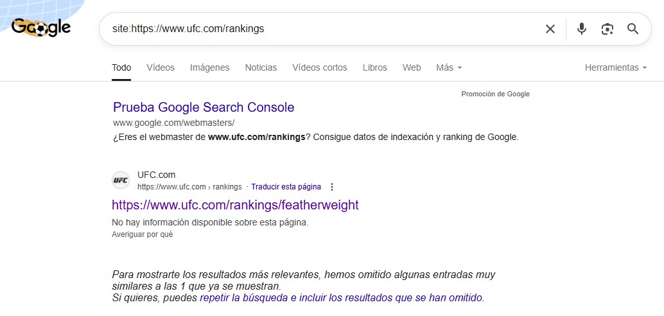Switch to the Imágenes tab

(x=209, y=67)
